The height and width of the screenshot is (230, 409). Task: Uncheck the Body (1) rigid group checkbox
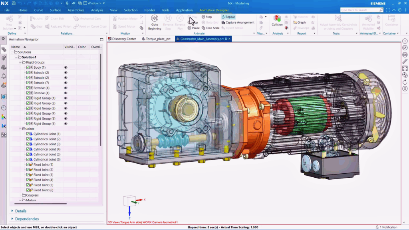click(x=28, y=67)
